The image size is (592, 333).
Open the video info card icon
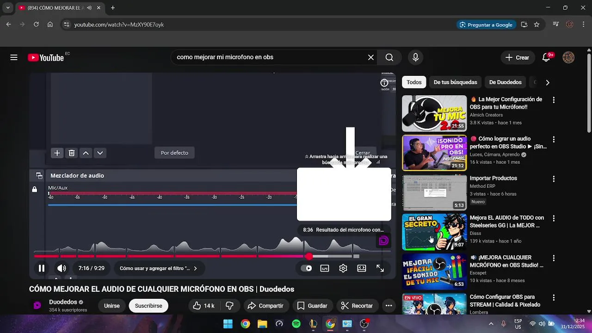pos(384,83)
